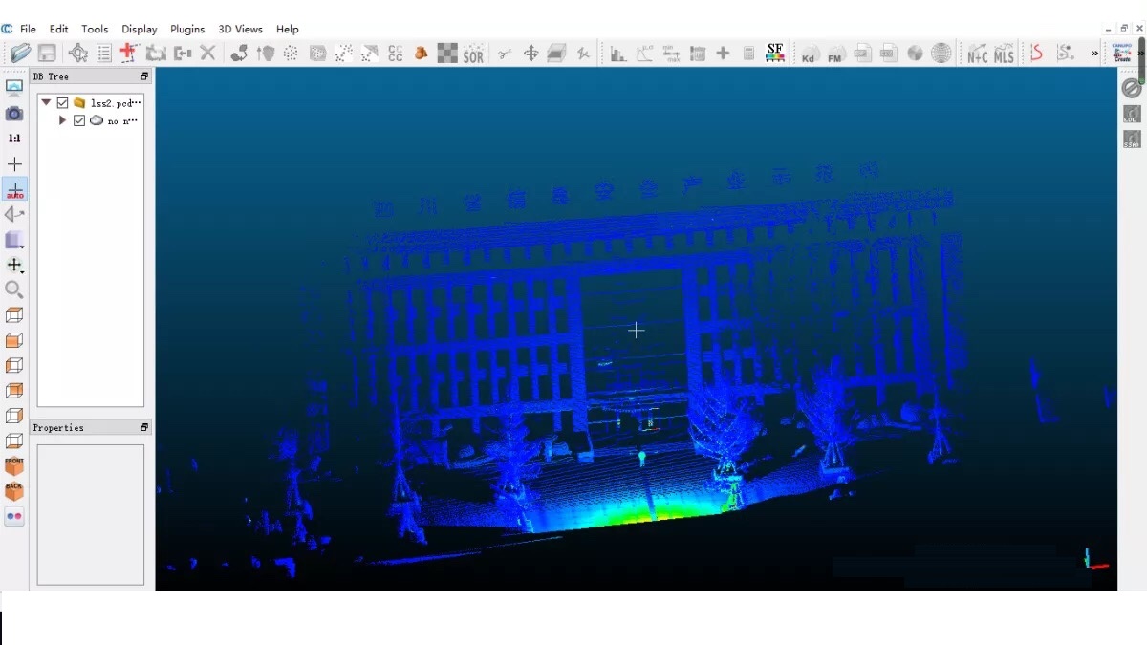Screen dimensions: 1147x645
Task: Select the lss2.pcd file entry
Action: pos(116,102)
